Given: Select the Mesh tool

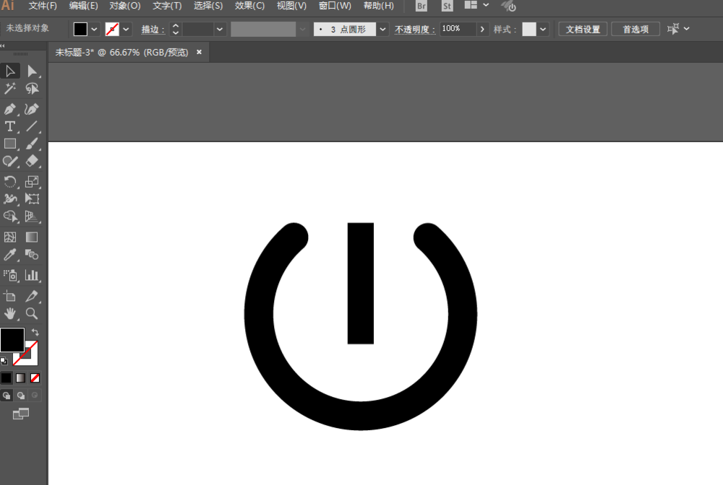Looking at the screenshot, I should pos(10,237).
